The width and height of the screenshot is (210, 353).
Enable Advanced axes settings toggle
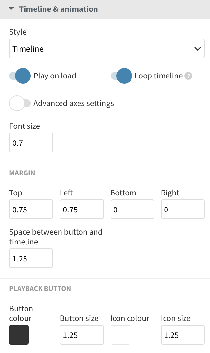pyautogui.click(x=20, y=103)
